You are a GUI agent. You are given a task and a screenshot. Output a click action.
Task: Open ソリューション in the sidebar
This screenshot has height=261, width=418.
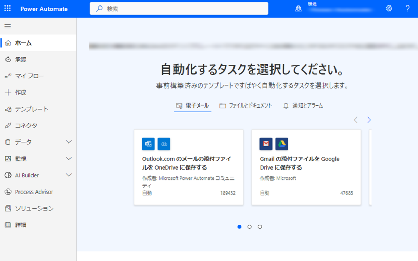click(x=38, y=208)
